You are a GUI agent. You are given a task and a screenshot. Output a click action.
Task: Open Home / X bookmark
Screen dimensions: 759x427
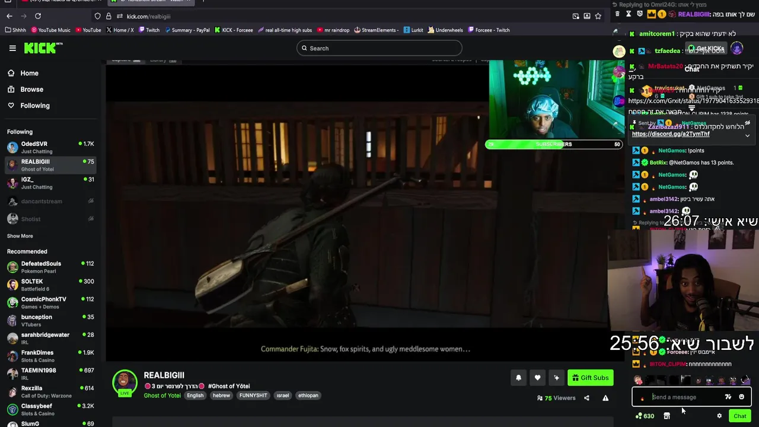click(x=120, y=30)
